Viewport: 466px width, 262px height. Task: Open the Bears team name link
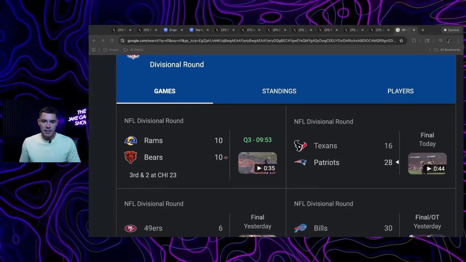tap(153, 157)
